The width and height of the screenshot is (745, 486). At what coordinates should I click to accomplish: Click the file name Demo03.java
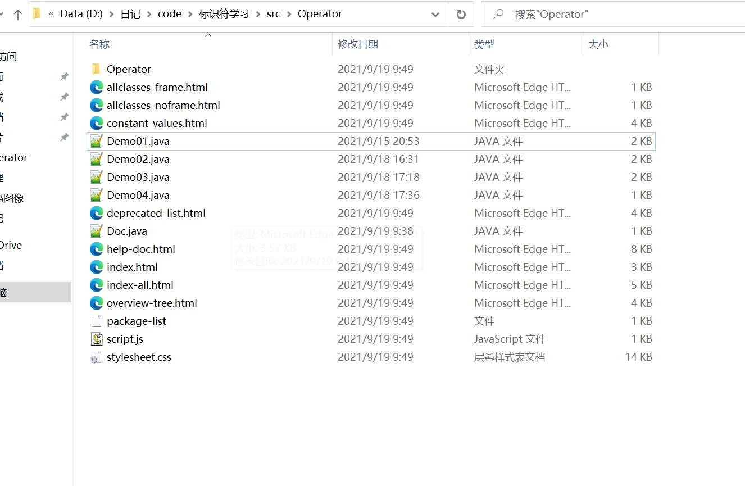tap(138, 177)
